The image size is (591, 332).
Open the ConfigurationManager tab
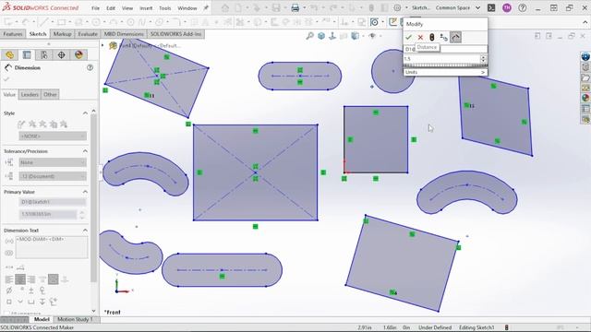tap(44, 55)
